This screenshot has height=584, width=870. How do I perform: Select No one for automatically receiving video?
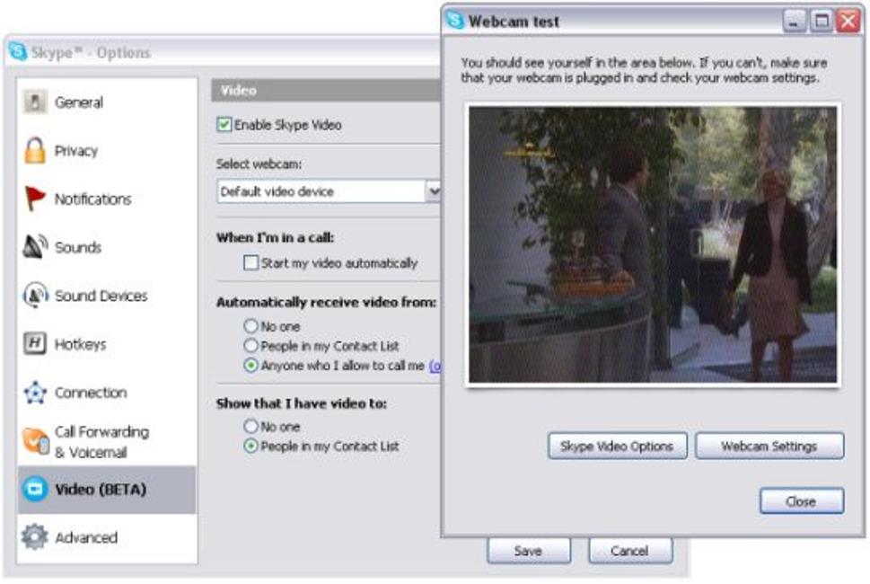click(x=250, y=326)
